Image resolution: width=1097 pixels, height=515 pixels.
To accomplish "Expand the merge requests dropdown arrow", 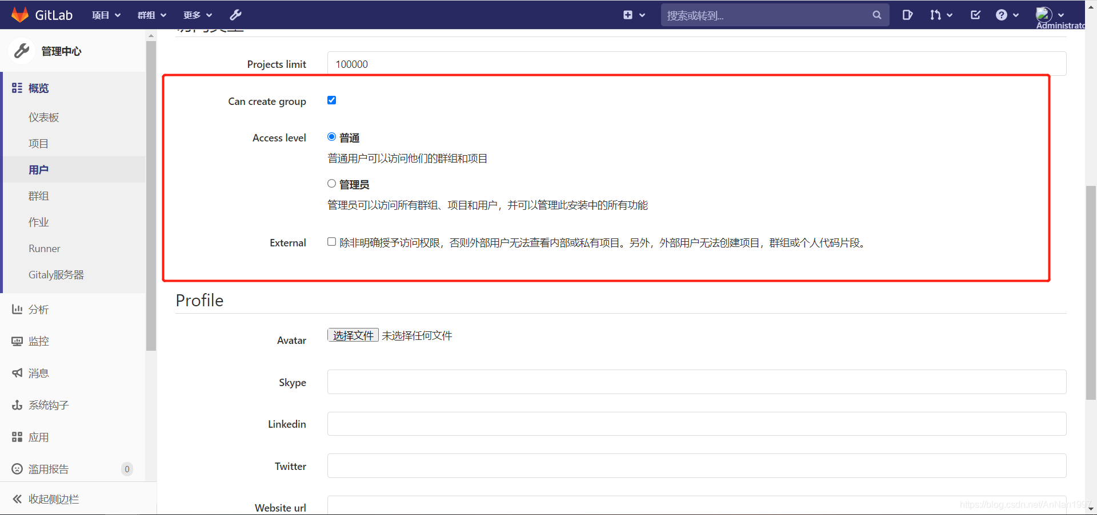I will pos(950,15).
